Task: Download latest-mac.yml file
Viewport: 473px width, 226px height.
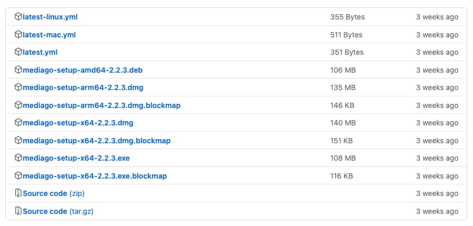Action: coord(49,35)
